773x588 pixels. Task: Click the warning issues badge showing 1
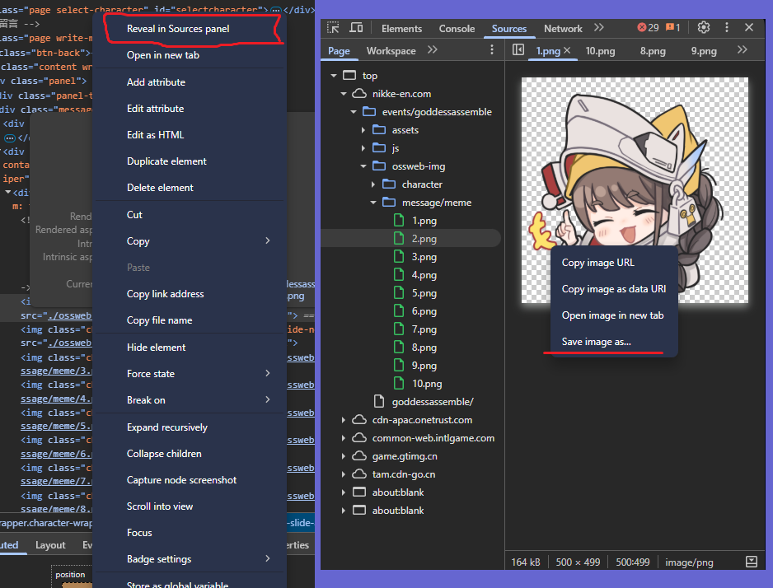pos(673,27)
